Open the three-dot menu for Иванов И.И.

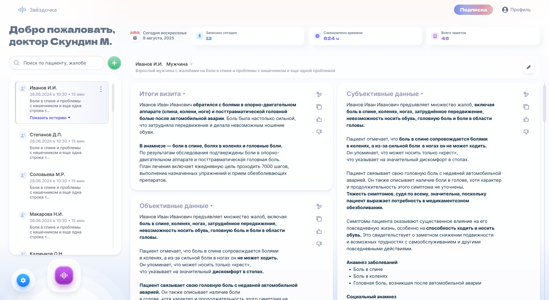click(101, 89)
